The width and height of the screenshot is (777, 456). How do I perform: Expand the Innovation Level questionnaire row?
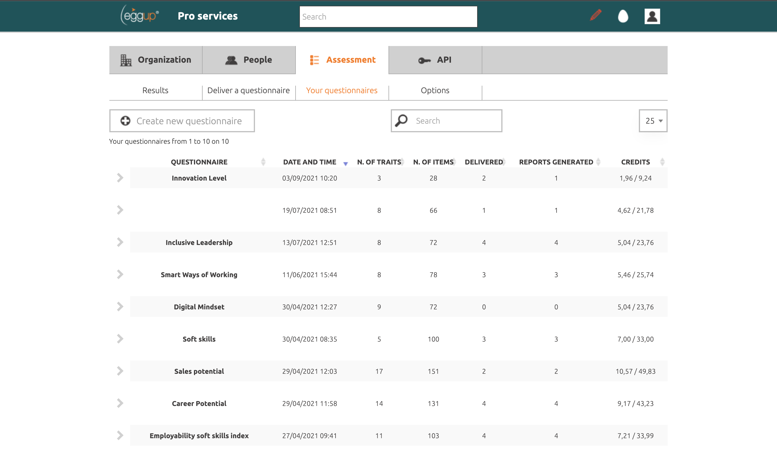coord(120,178)
